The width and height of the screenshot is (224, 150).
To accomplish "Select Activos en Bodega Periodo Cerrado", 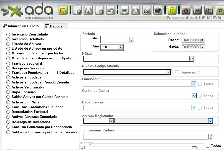I will (x=8, y=82).
